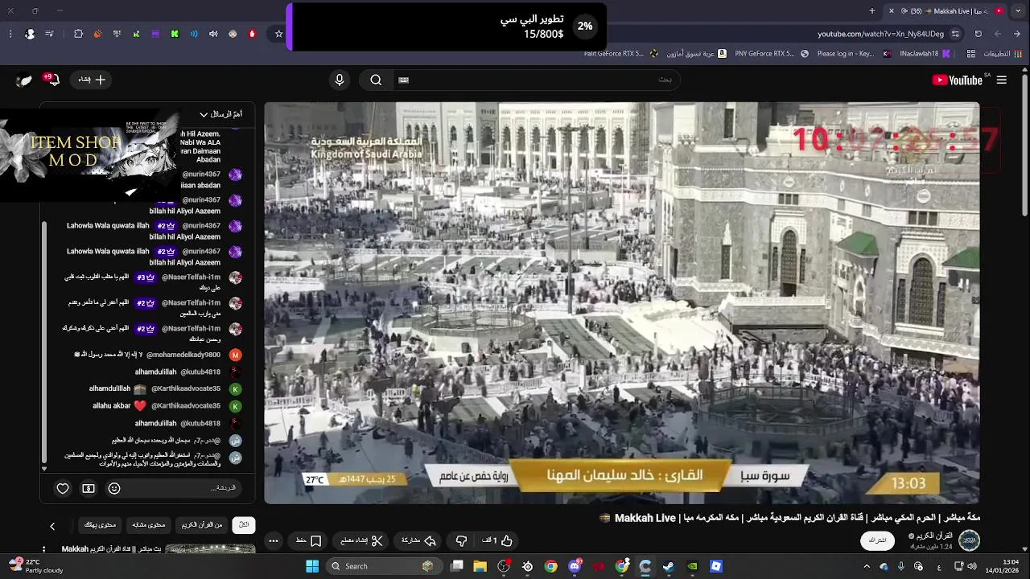Open the YouTube account avatar menu
The width and height of the screenshot is (1030, 579).
[24, 80]
